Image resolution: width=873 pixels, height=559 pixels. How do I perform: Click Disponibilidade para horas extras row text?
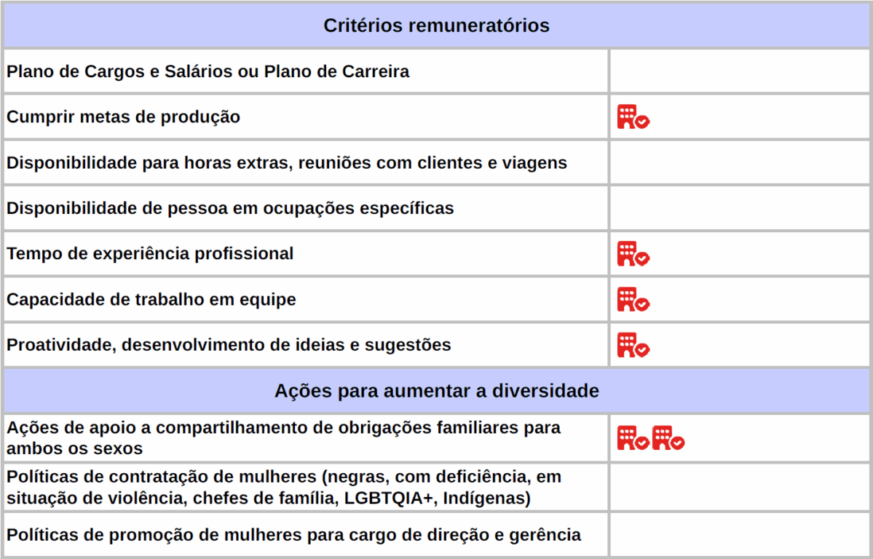[x=286, y=163]
